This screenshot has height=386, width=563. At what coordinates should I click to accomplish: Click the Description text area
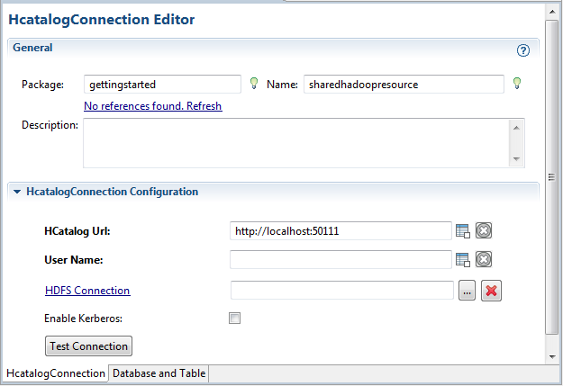point(295,143)
